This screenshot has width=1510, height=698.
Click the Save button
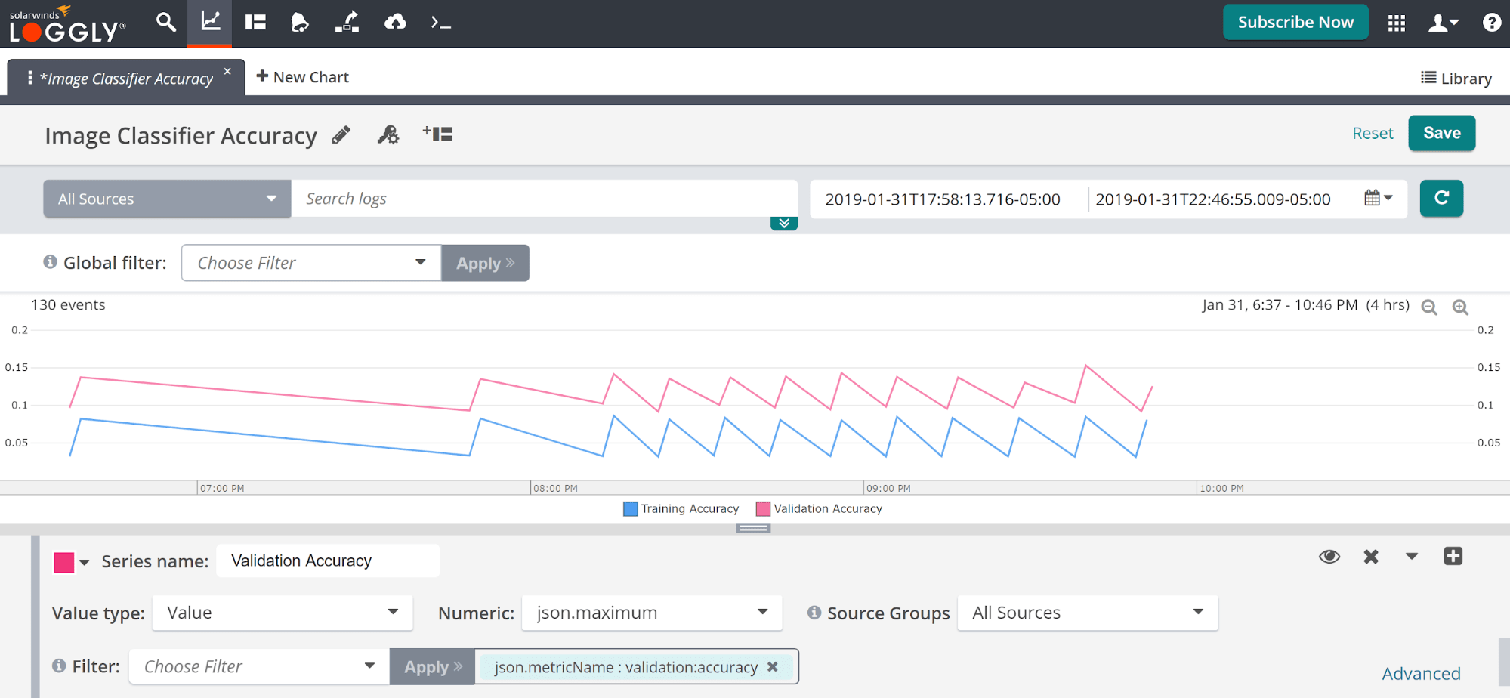1441,134
